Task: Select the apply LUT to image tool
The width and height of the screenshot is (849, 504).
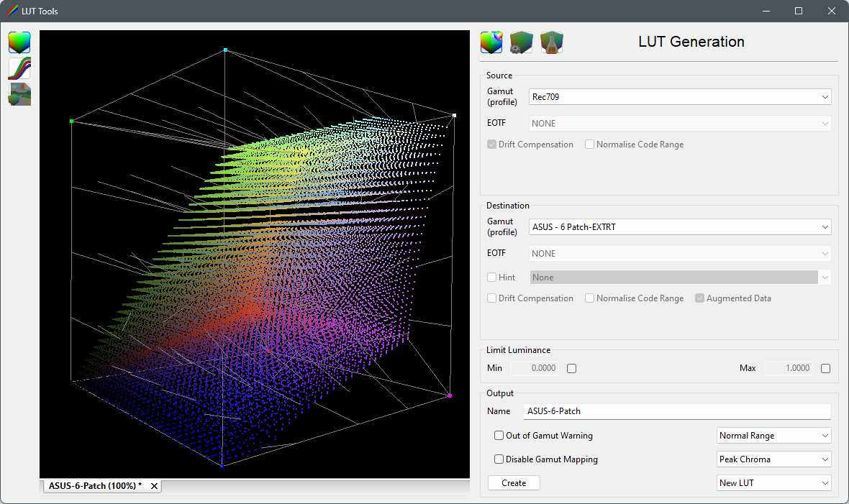Action: point(19,93)
